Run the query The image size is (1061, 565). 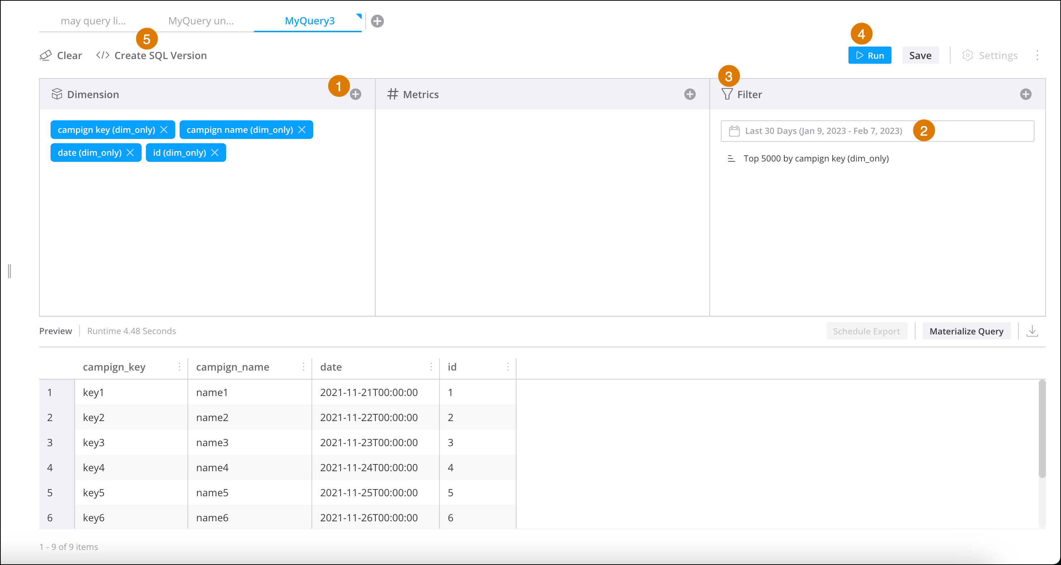pyautogui.click(x=870, y=55)
